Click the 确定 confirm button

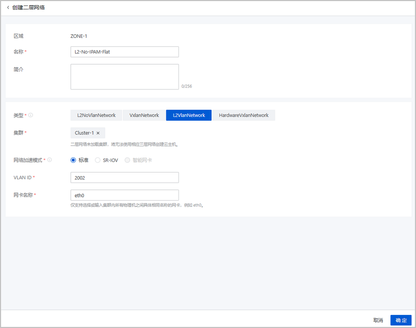tap(401, 320)
